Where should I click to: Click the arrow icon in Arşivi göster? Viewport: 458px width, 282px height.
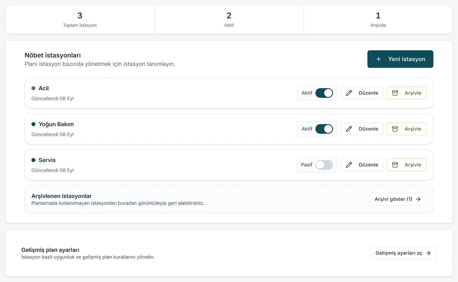point(418,199)
